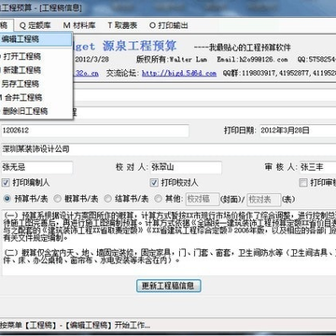Viewport: 336px width, 336px height.
Task: Click the 校对人 field with 张翠山
Action: click(x=186, y=168)
